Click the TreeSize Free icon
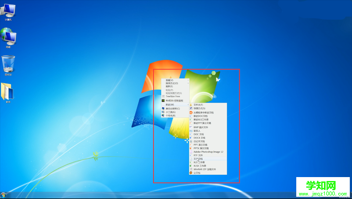This screenshot has height=199, width=352. pyautogui.click(x=163, y=96)
